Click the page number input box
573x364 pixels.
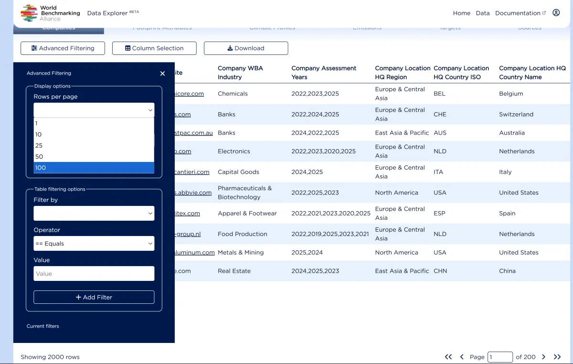pyautogui.click(x=499, y=357)
